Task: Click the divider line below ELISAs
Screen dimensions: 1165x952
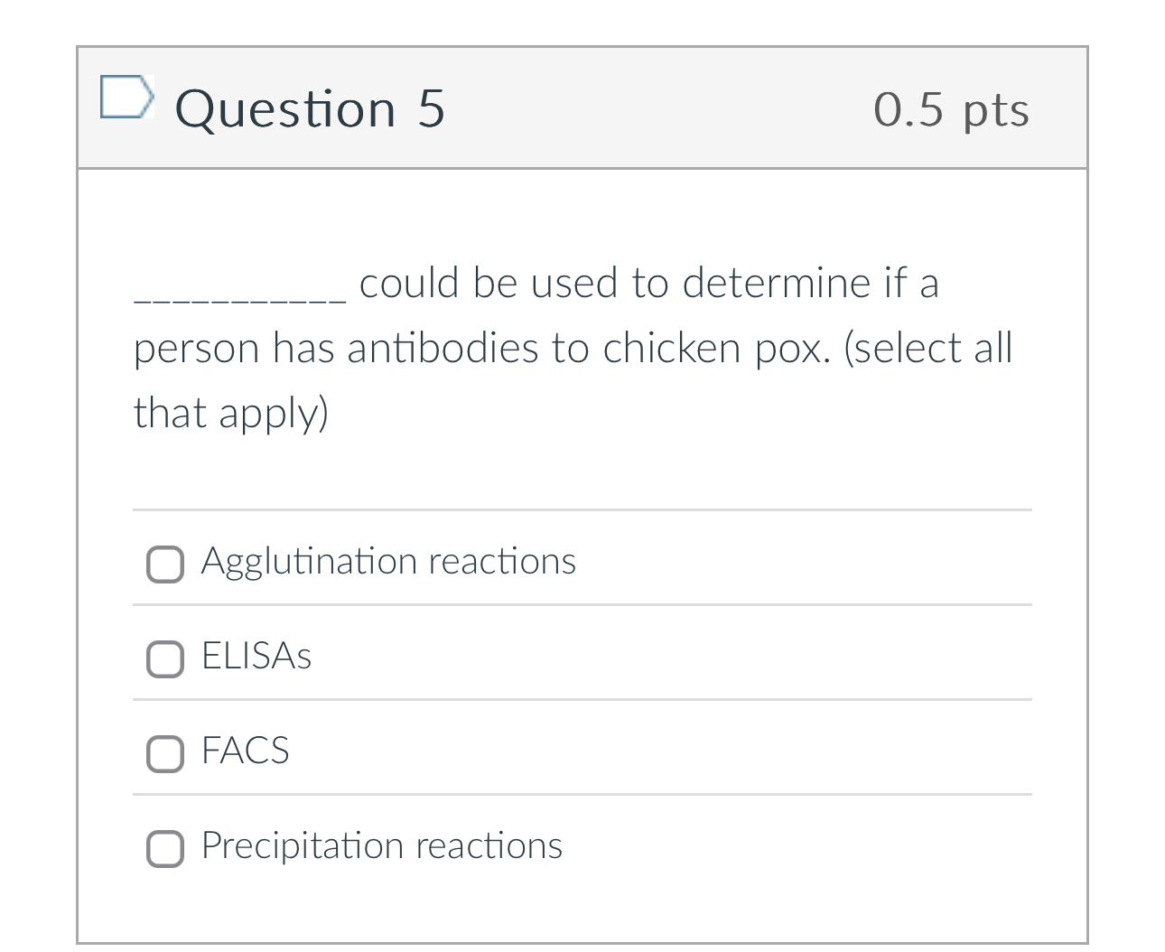Action: pos(582,698)
